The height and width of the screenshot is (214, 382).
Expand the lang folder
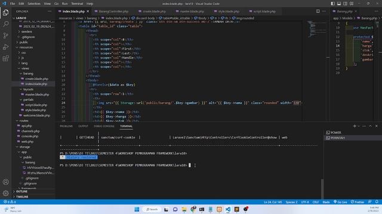tap(33, 63)
